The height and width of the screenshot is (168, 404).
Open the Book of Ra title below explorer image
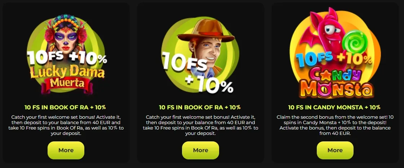click(x=200, y=107)
